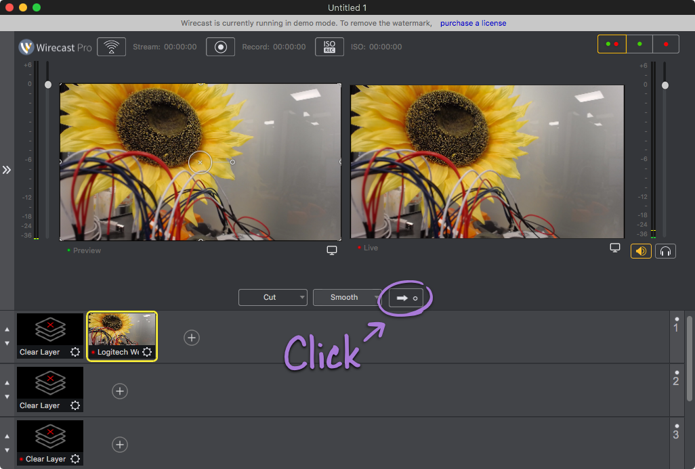This screenshot has width=695, height=469.
Task: Move layer 3 up with the arrow
Action: point(7,437)
